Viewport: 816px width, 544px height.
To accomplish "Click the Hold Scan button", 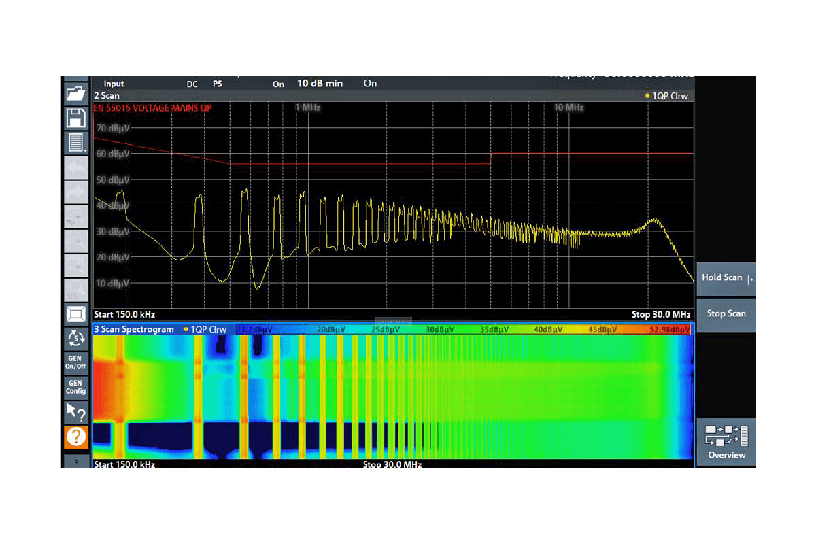I will pyautogui.click(x=726, y=279).
